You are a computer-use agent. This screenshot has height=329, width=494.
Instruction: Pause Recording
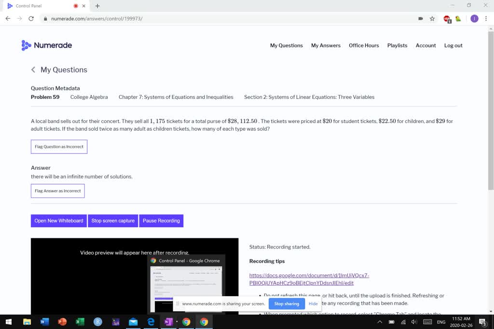(161, 221)
